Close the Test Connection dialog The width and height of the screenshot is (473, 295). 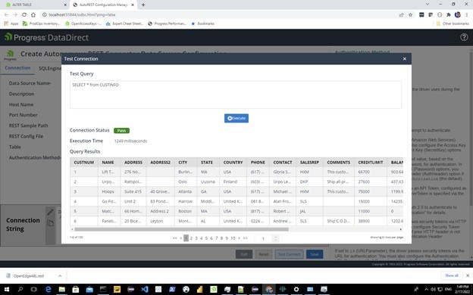tap(405, 59)
